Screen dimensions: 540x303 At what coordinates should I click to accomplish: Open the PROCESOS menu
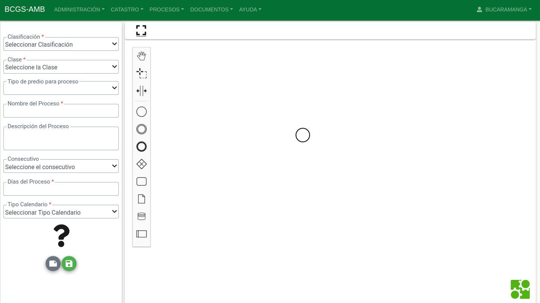tap(167, 9)
